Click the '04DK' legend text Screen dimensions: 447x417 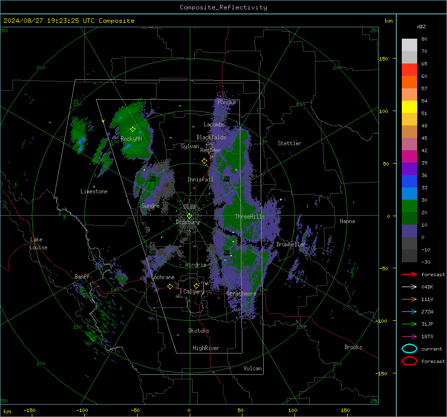pos(427,287)
